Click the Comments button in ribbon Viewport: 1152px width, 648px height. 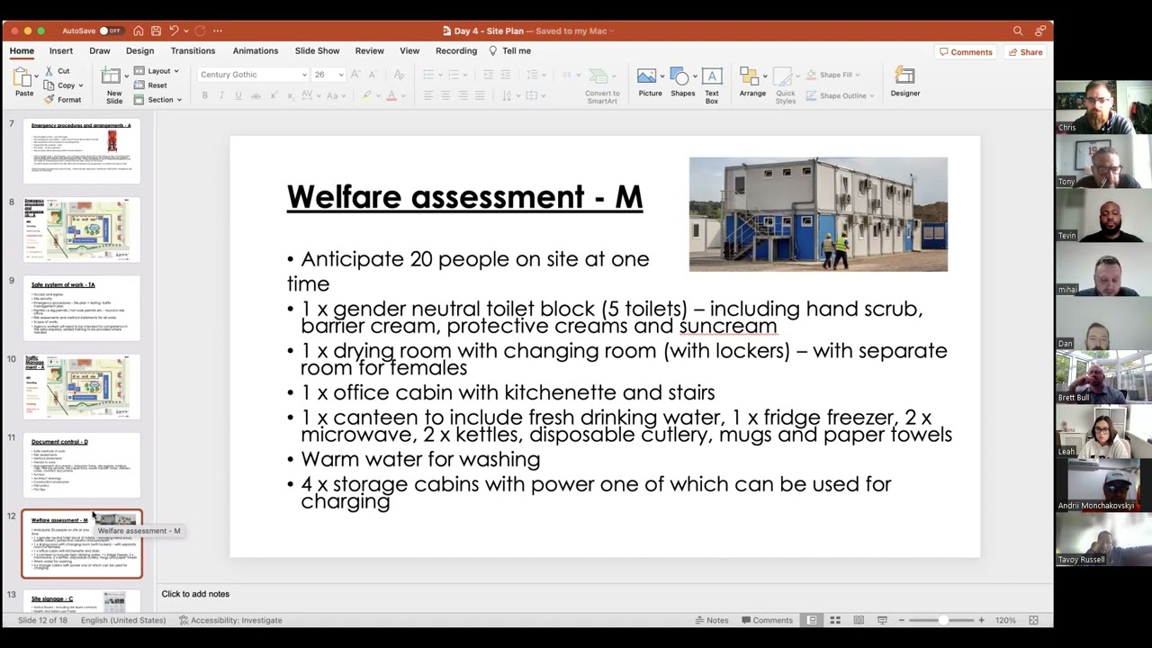(x=966, y=52)
